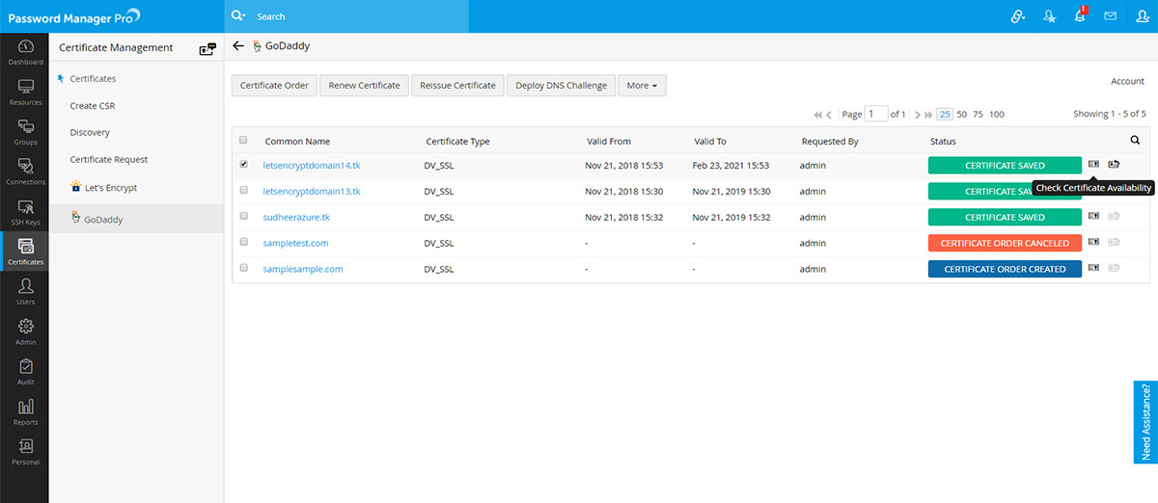Click the page number input box
This screenshot has width=1158, height=503.
[x=876, y=114]
